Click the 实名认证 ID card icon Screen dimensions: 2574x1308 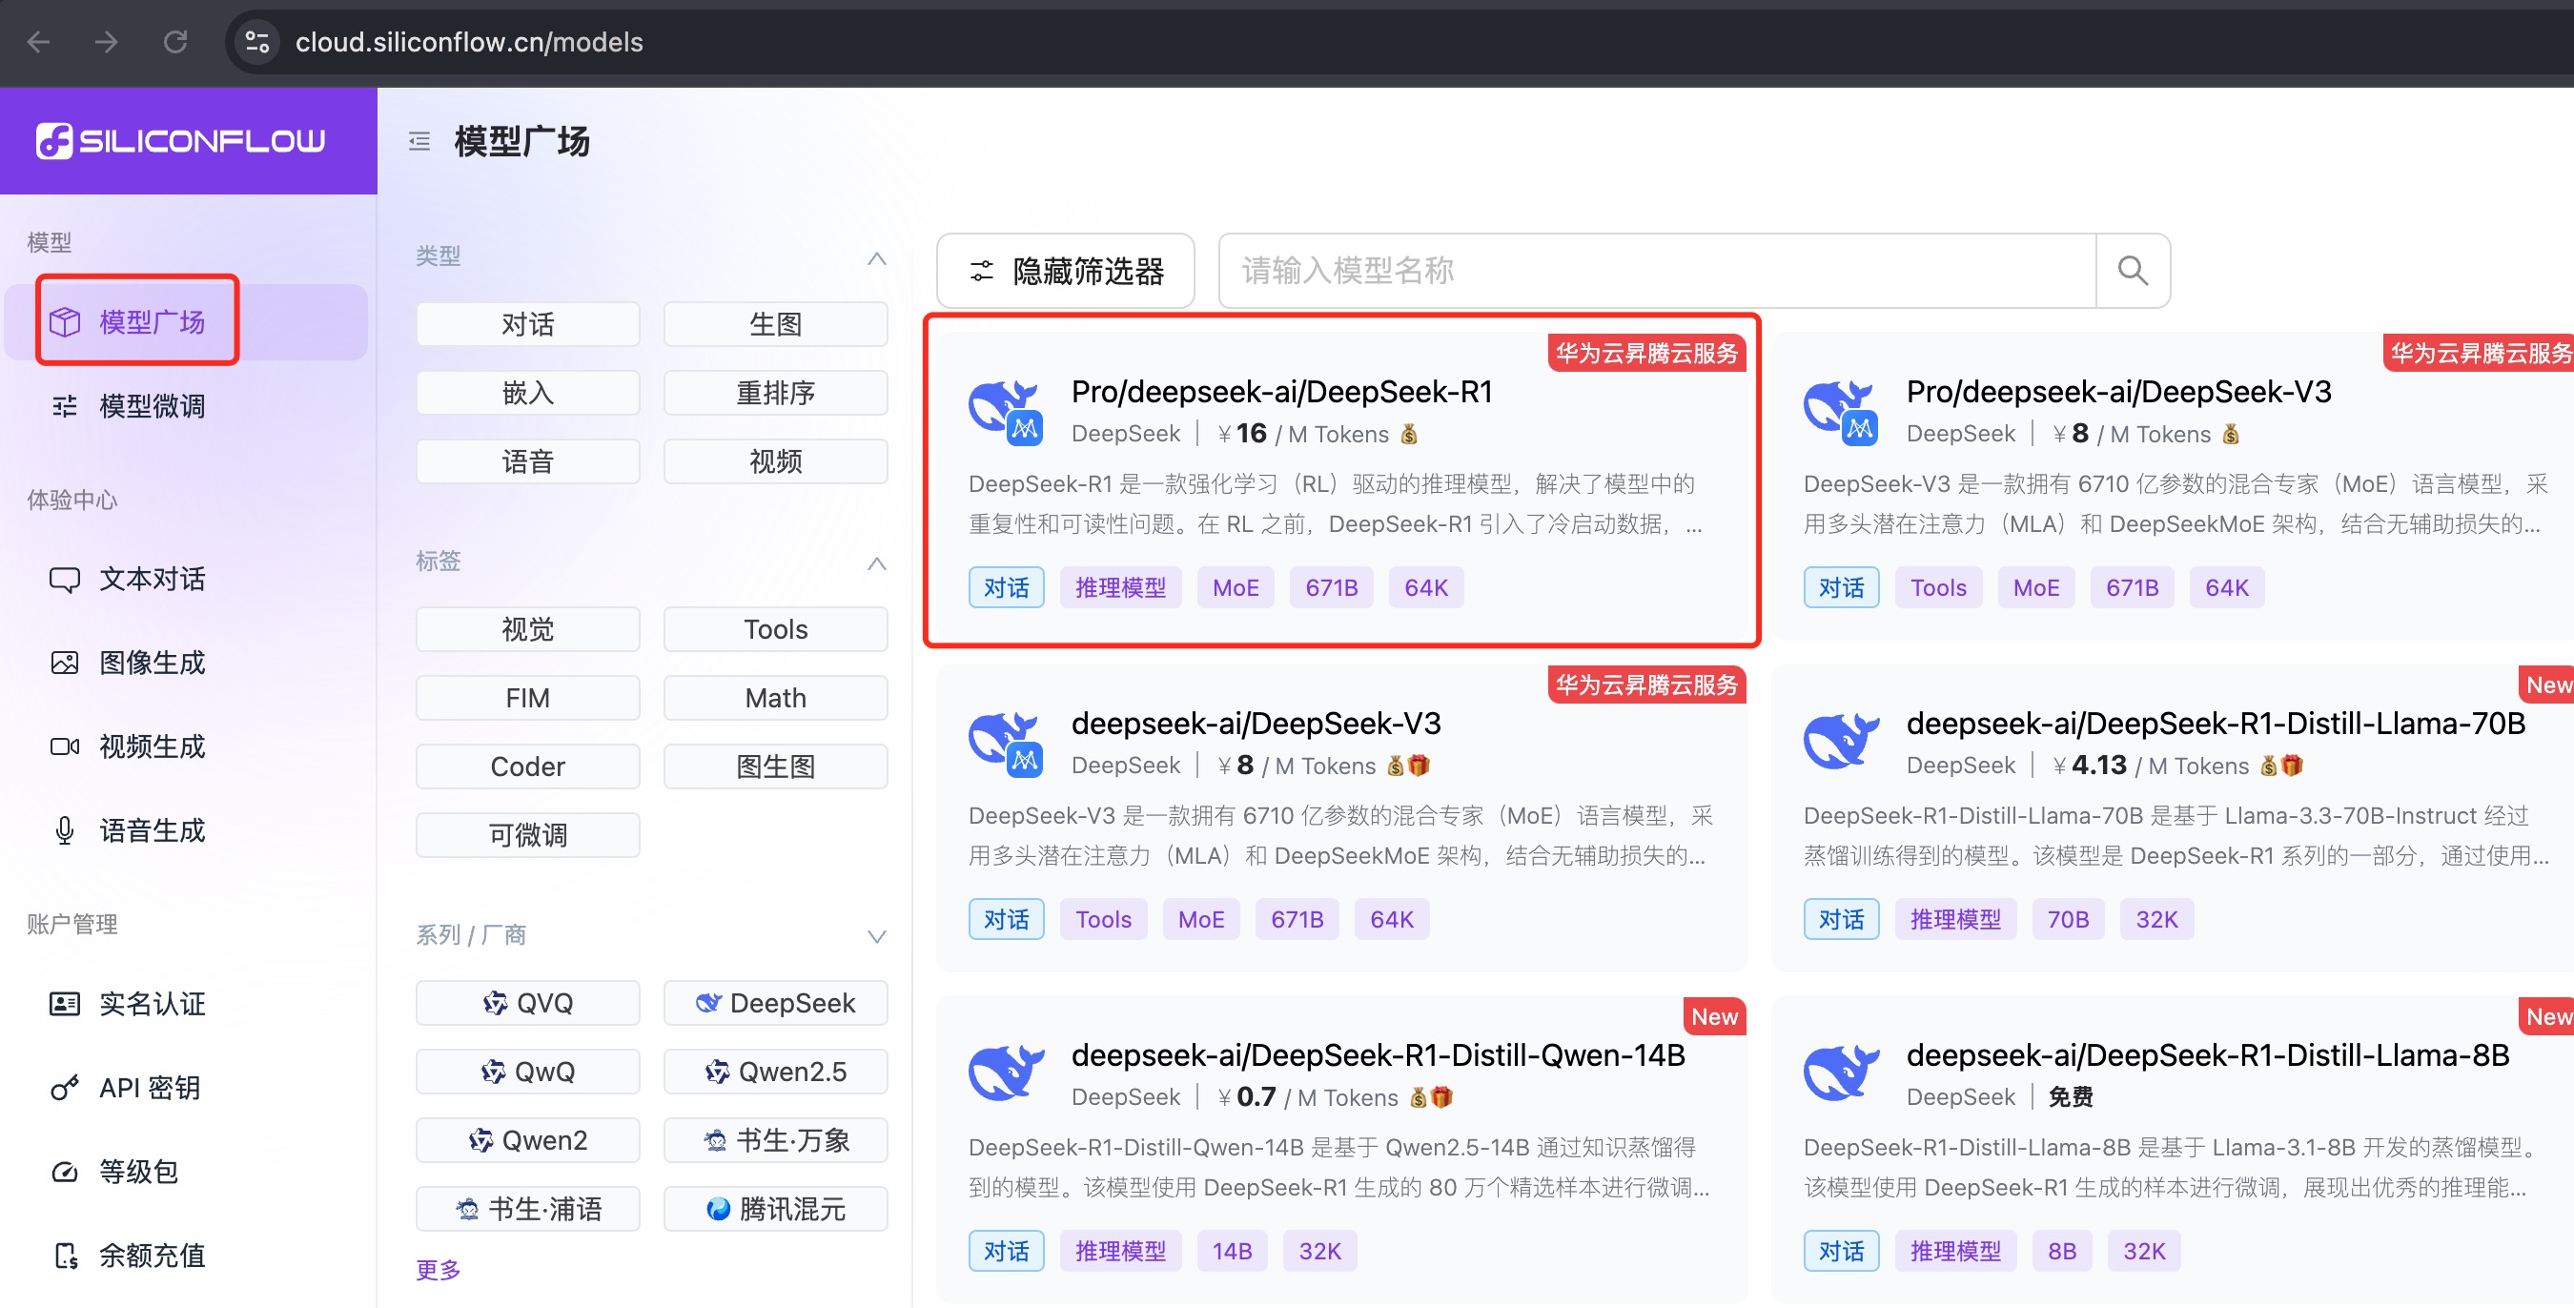(65, 1003)
